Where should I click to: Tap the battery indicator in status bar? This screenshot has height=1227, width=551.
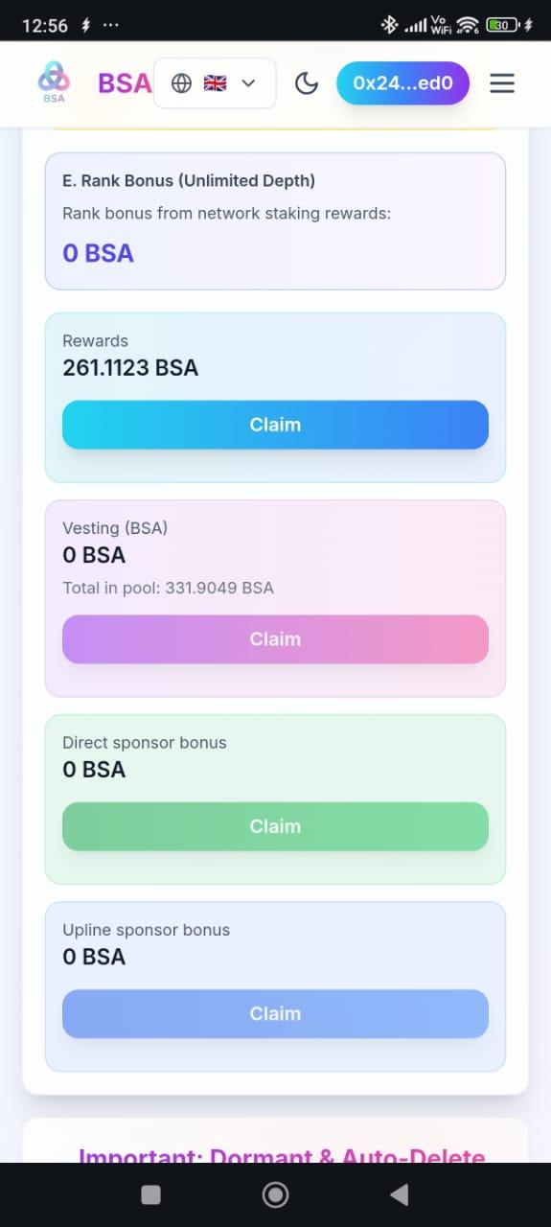click(503, 25)
